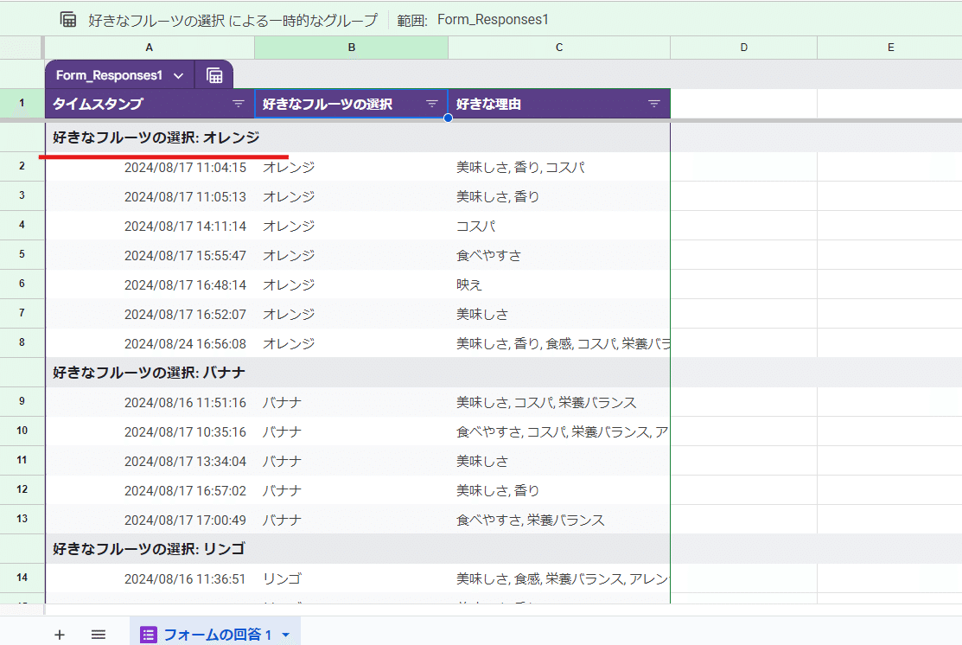Select cell 2024/08/17 11:05:13
This screenshot has height=645, width=962.
(x=150, y=196)
